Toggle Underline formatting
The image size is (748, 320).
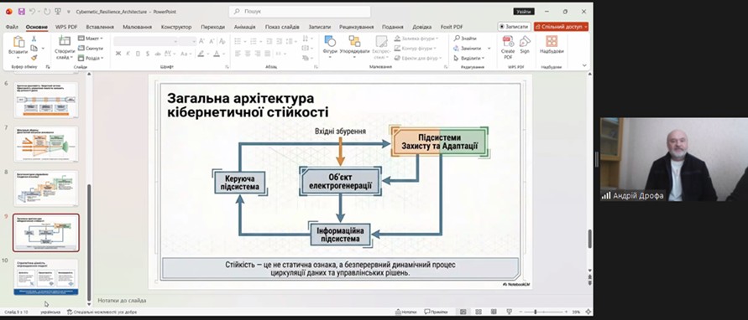point(138,54)
